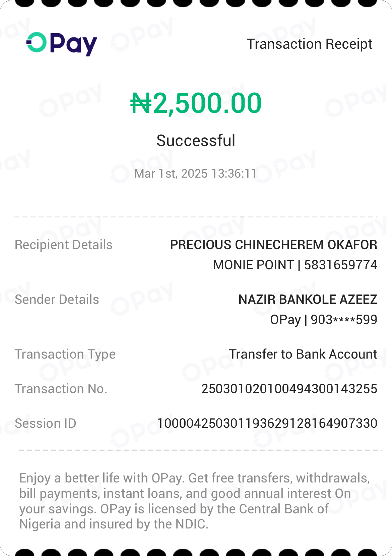Viewport: 392px width, 556px height.
Task: Click the Transaction Type label
Action: click(65, 354)
